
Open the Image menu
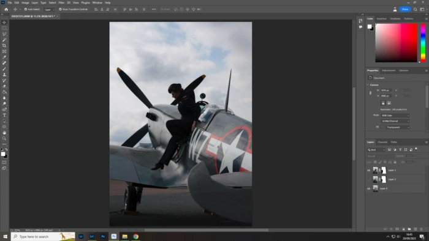25,2
